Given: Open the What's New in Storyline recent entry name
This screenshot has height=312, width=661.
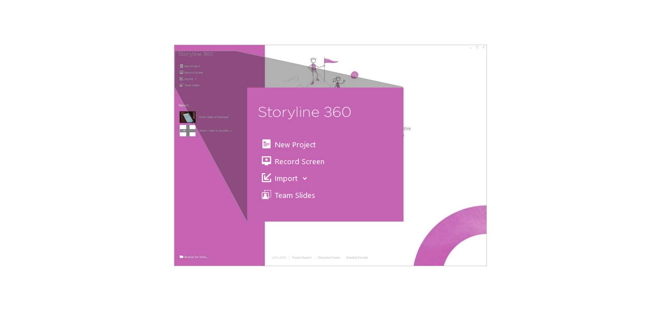Looking at the screenshot, I should (215, 130).
